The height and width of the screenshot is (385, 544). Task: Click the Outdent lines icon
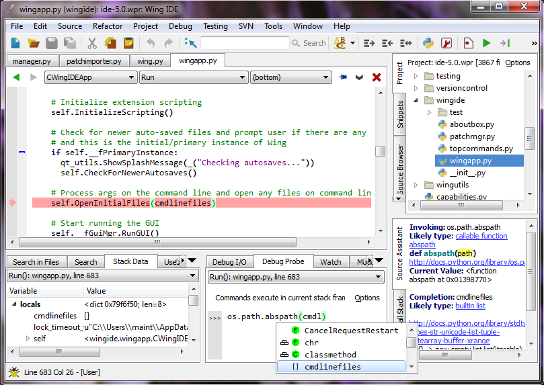click(387, 43)
